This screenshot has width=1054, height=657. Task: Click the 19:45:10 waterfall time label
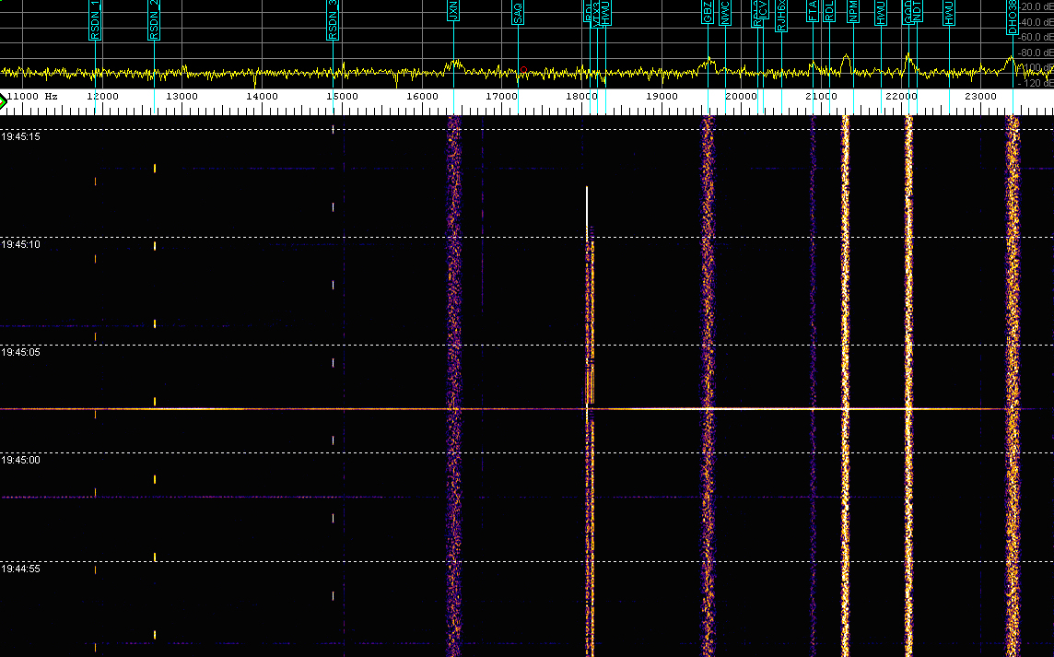pos(21,244)
